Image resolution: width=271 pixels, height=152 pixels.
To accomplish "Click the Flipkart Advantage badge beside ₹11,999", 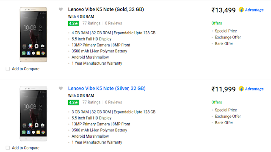I will point(251,89).
